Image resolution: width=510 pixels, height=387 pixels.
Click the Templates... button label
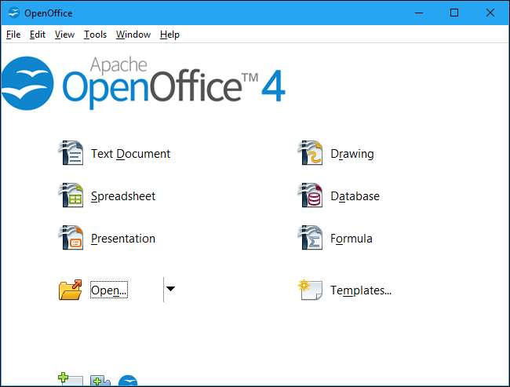coord(361,290)
